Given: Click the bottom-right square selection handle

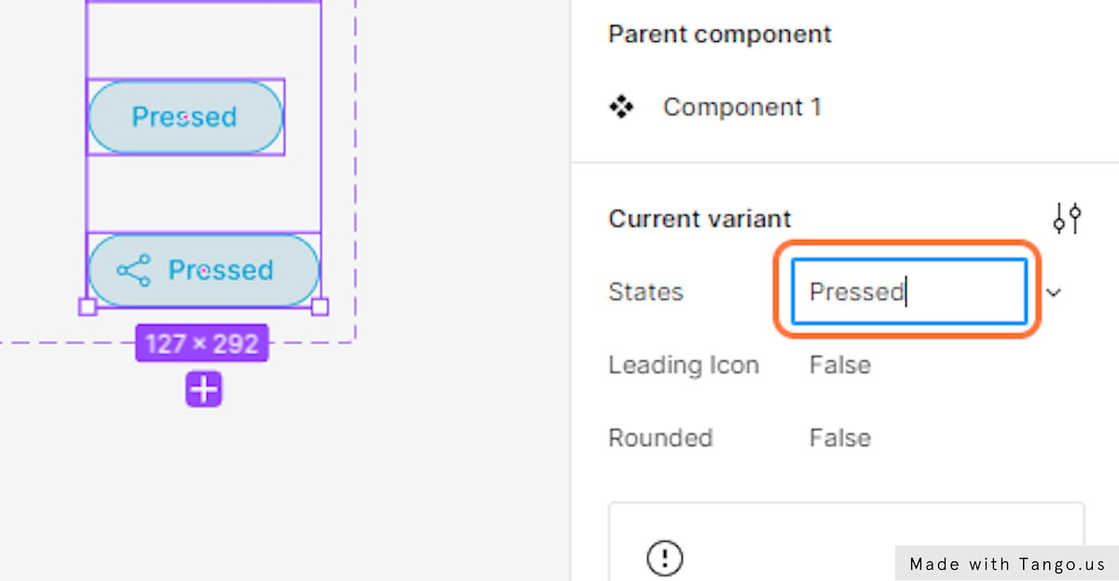Looking at the screenshot, I should click(x=320, y=306).
